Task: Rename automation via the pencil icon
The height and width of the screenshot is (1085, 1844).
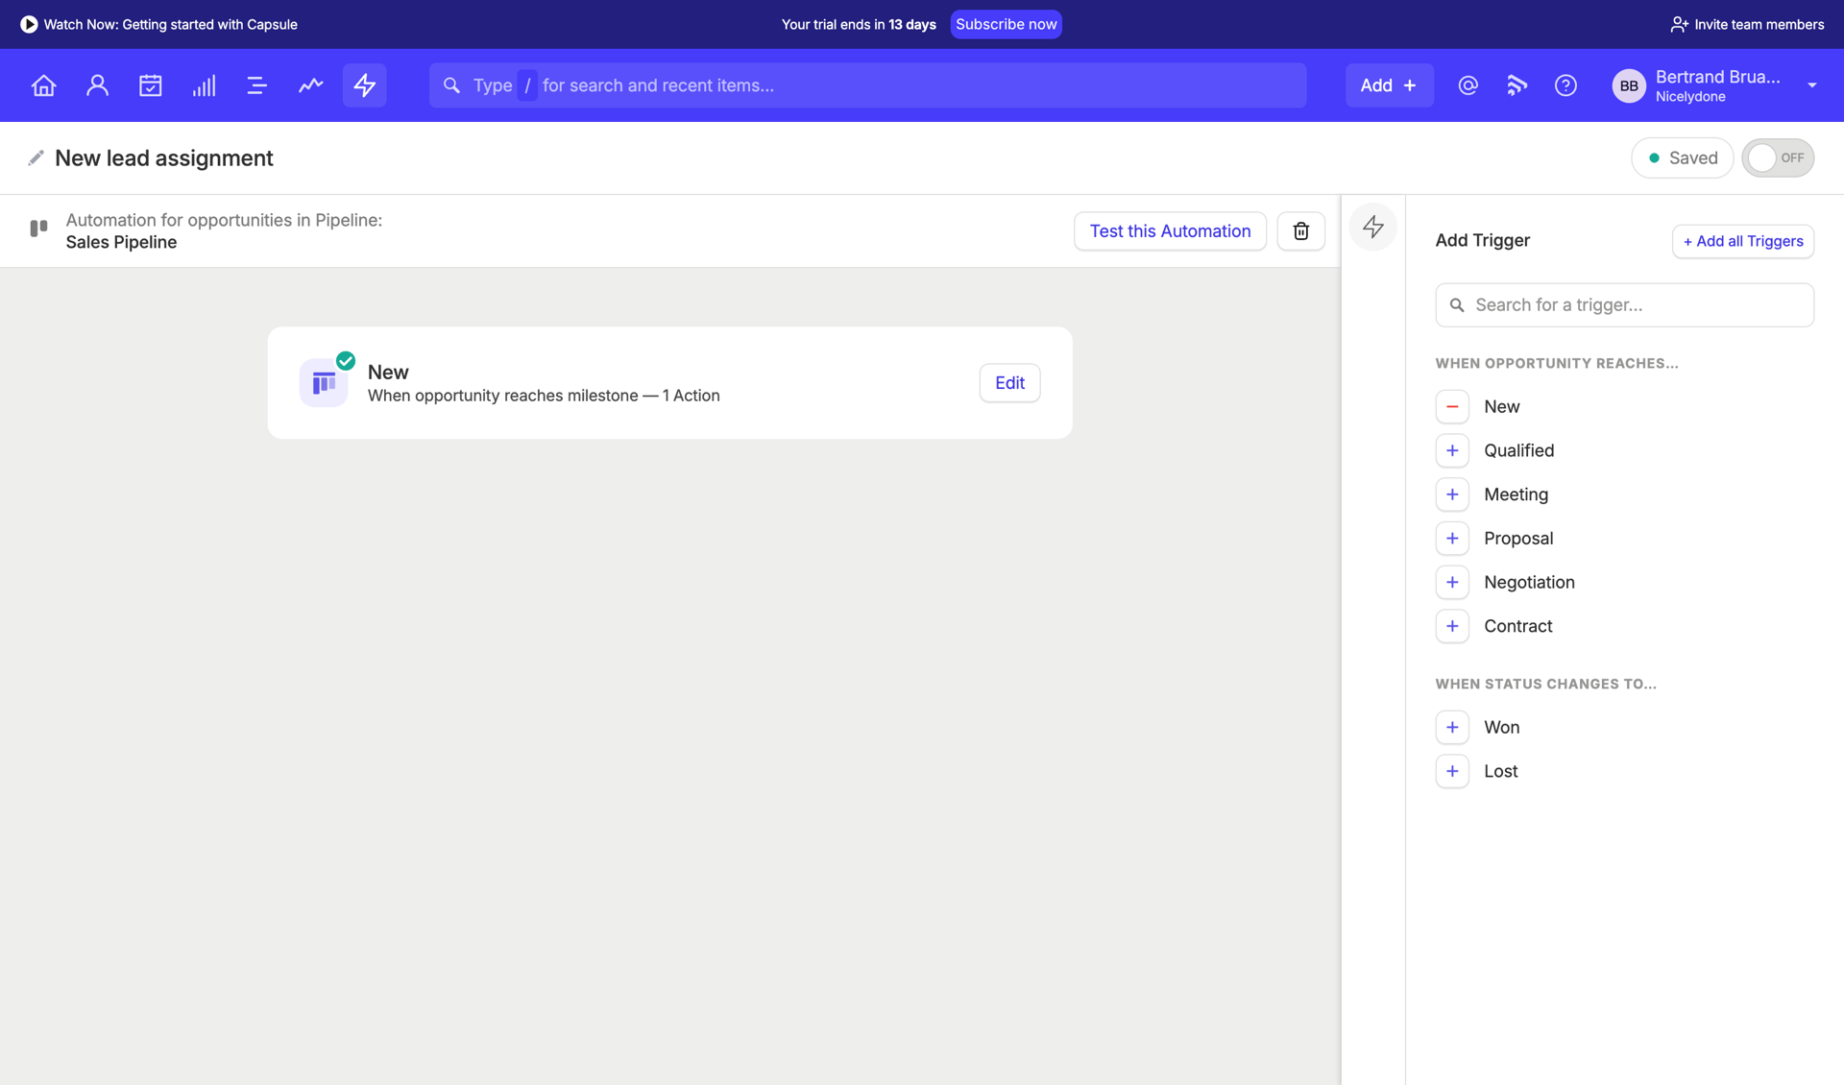Action: point(36,157)
